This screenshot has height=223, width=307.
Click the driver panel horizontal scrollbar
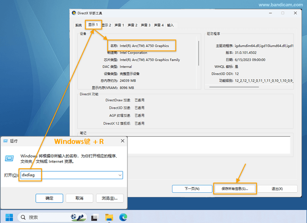[234, 87]
